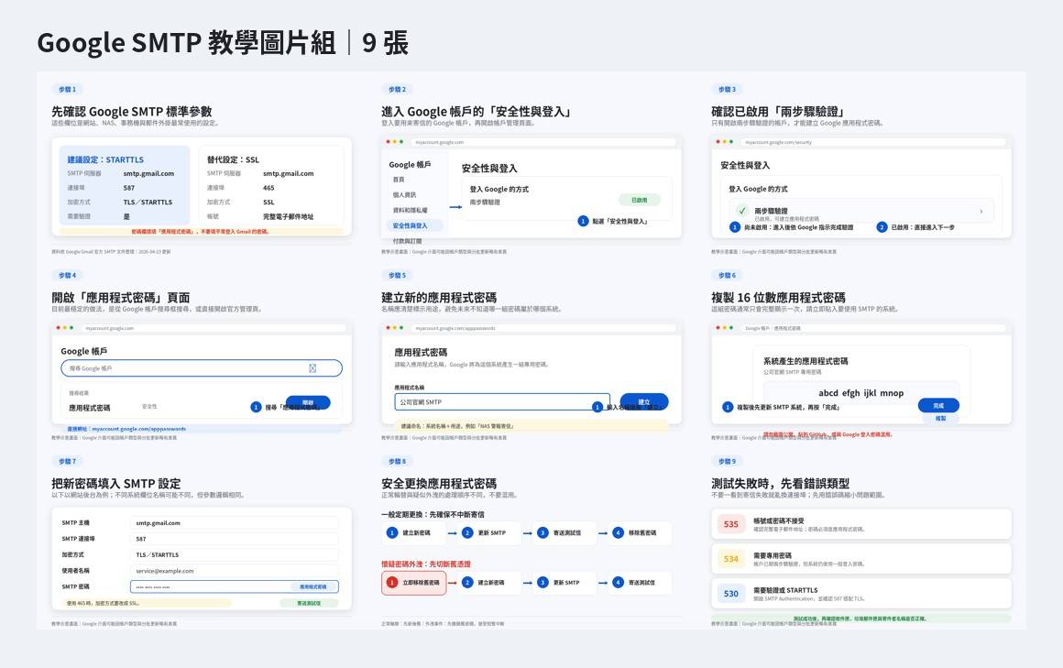Click the 寄送測試信 box in 一般定期更換 row
Viewport: 1063px width, 668px height.
click(564, 533)
